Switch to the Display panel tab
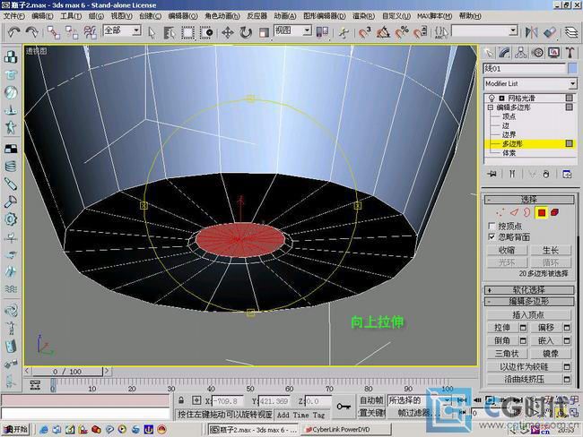 click(553, 53)
